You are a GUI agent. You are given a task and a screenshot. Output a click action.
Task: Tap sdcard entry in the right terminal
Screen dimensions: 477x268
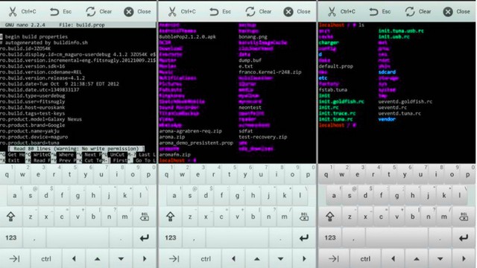coord(387,72)
